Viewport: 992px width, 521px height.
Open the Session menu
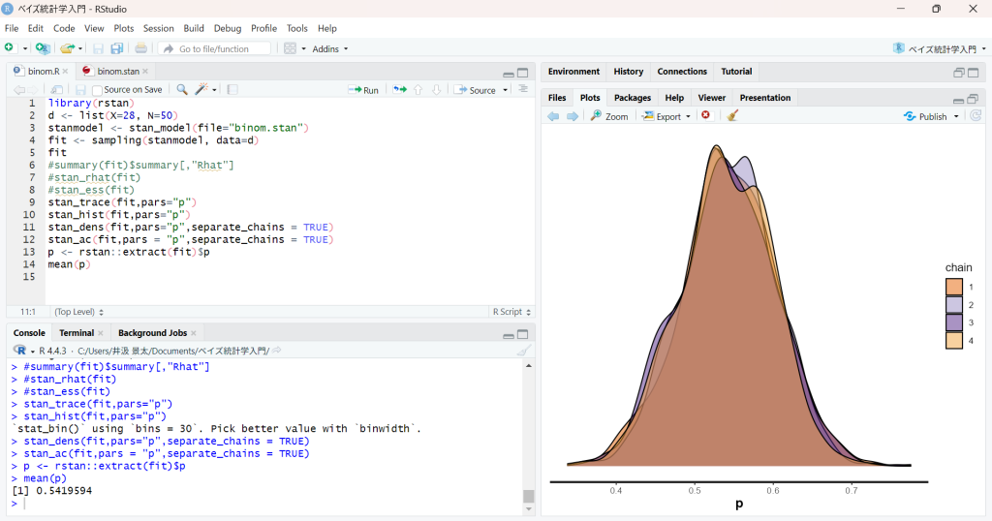158,28
